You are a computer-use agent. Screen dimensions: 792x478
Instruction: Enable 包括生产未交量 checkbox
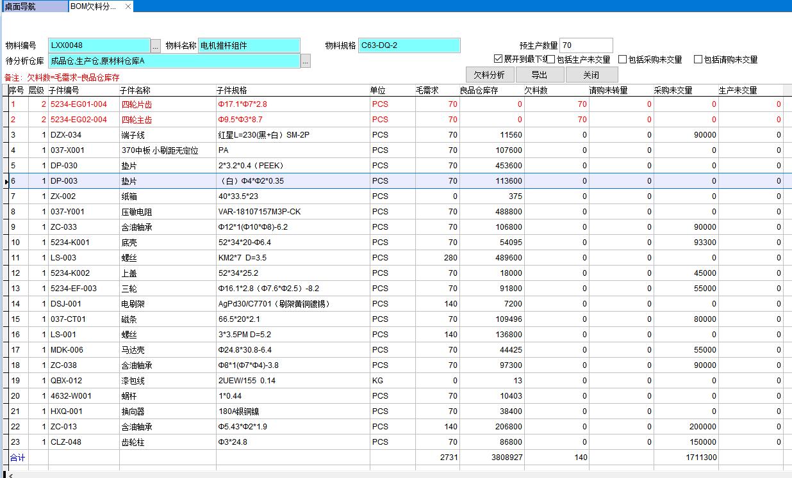(x=551, y=60)
